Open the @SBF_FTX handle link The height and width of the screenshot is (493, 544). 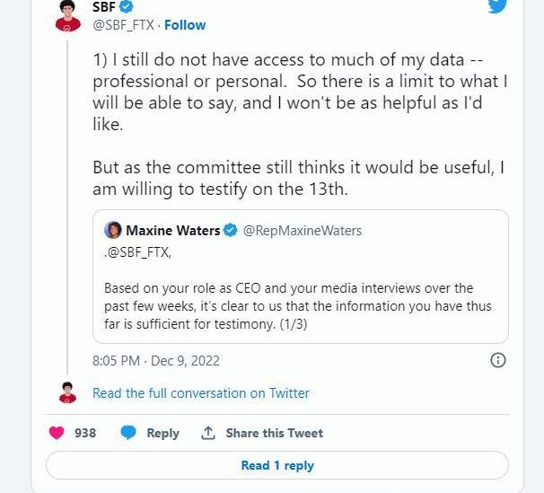(123, 25)
